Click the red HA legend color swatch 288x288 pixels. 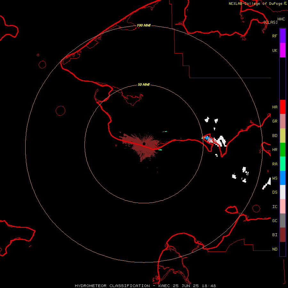click(283, 107)
